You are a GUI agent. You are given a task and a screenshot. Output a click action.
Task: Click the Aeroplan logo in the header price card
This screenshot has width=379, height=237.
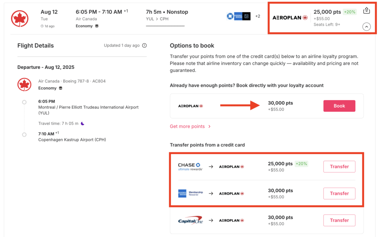pos(290,18)
